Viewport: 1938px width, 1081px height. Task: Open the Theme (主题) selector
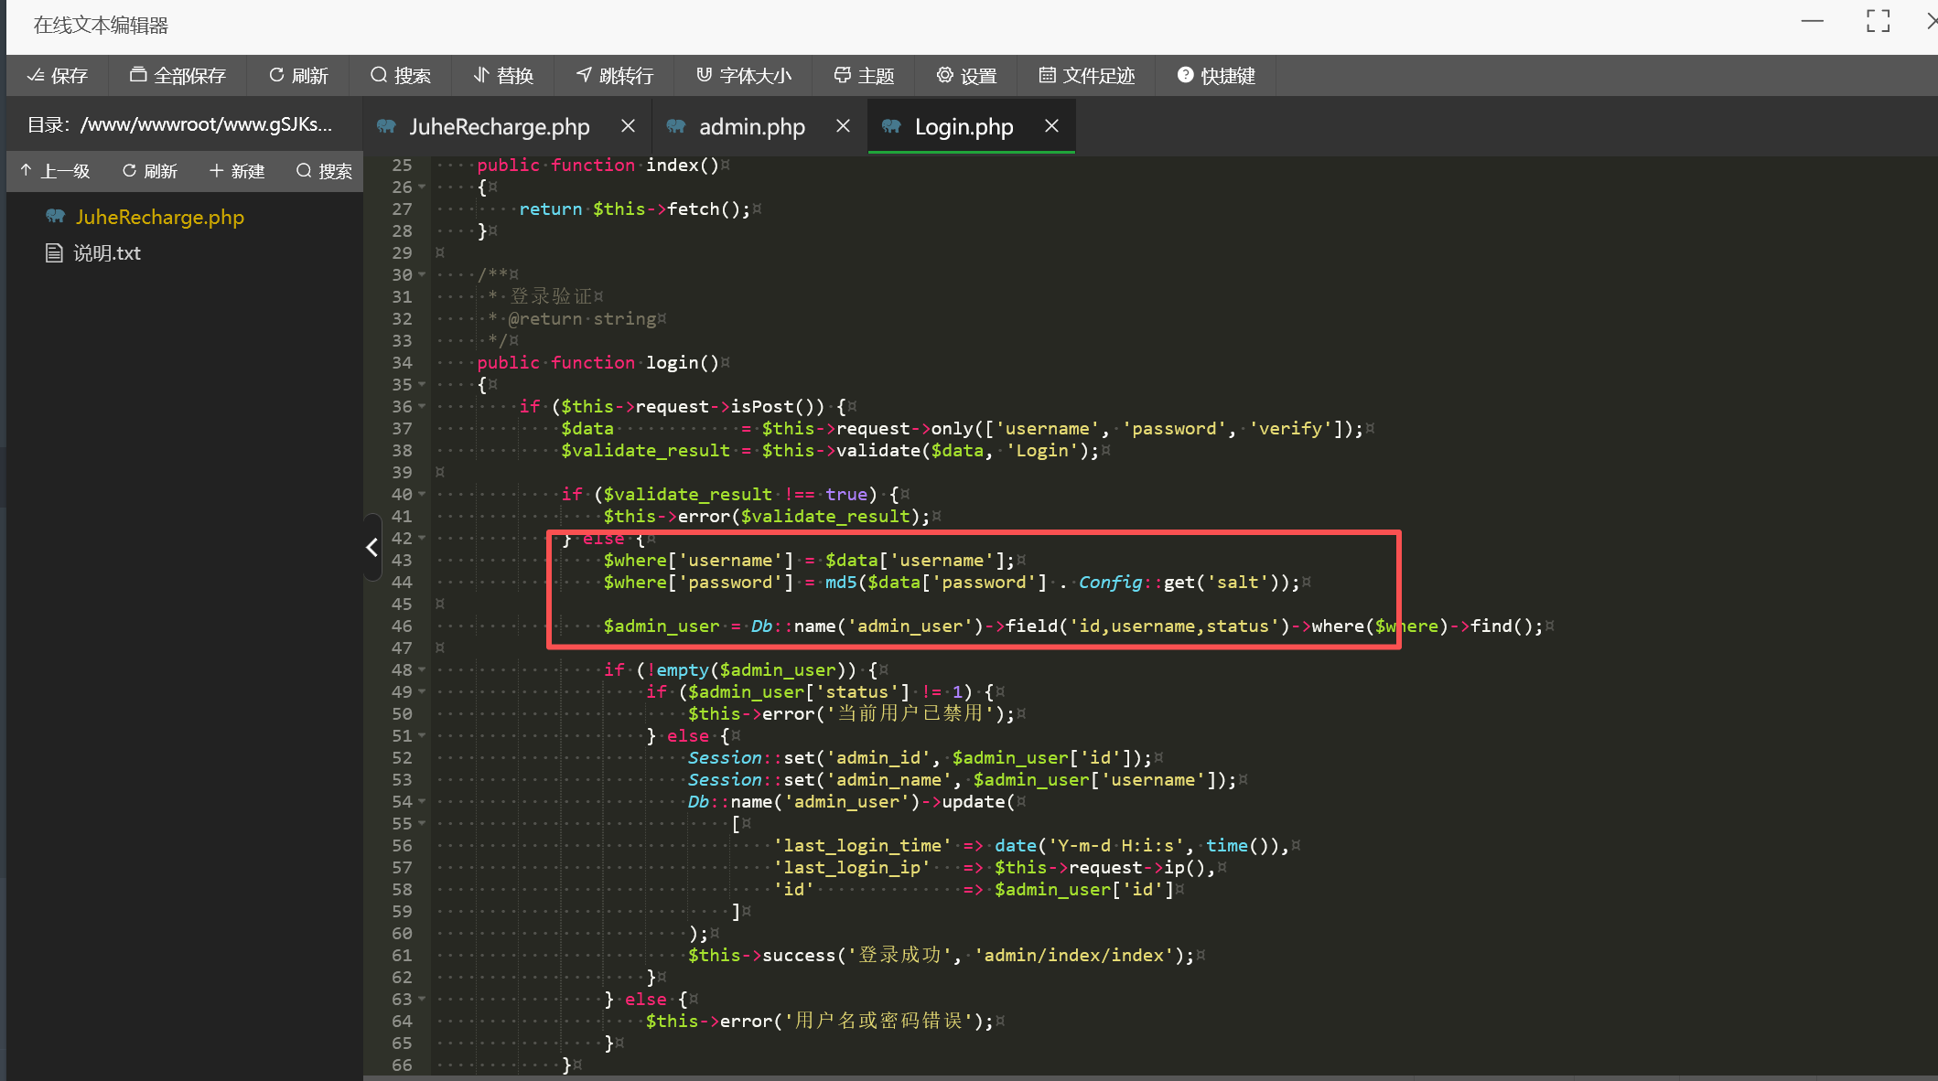(864, 76)
